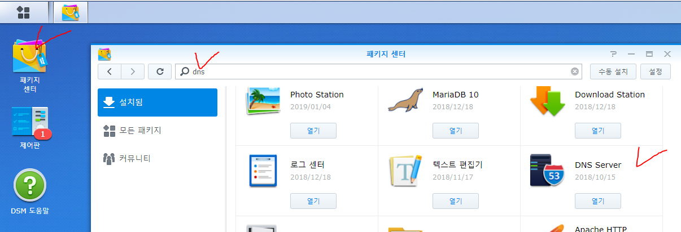
Task: Maximize the Package Center window
Action: point(649,54)
